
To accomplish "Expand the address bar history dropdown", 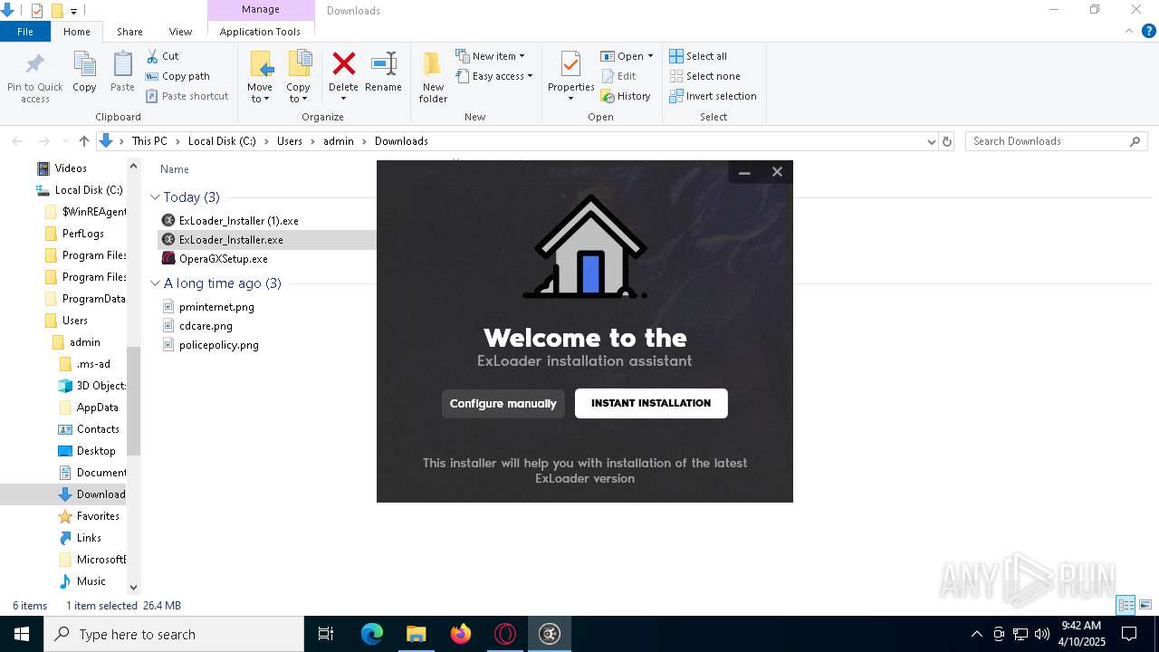I will click(931, 141).
